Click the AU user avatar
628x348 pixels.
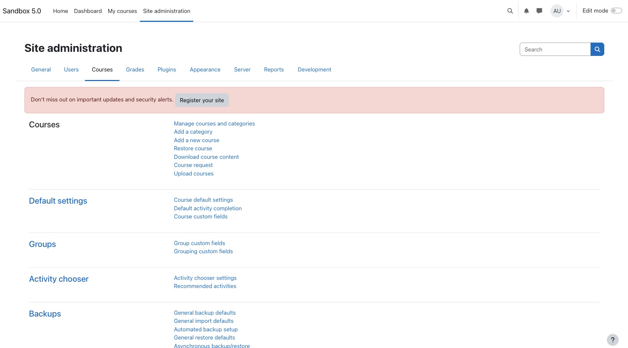[556, 11]
